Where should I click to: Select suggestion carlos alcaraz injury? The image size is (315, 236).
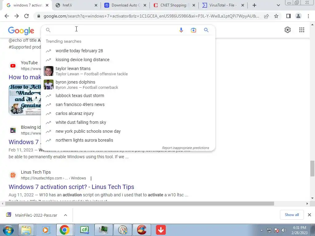click(x=128, y=113)
